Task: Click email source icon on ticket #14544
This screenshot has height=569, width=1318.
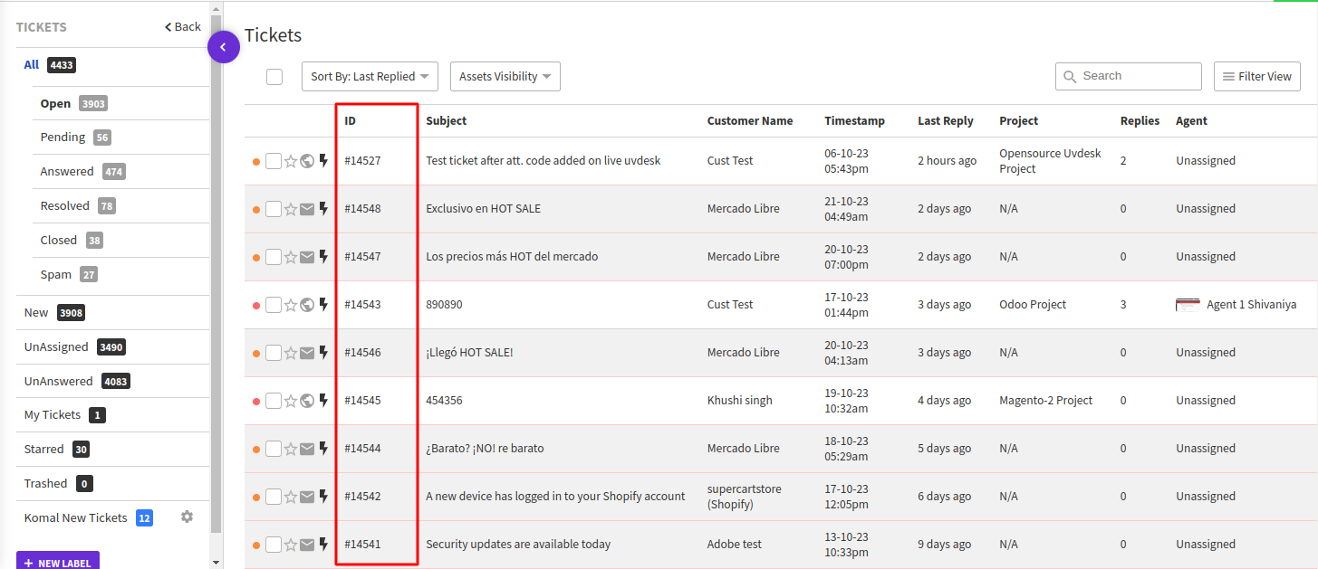Action: [307, 449]
